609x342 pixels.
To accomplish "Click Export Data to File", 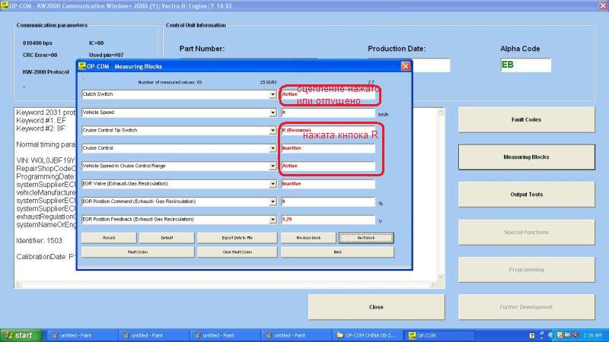I will [226, 238].
